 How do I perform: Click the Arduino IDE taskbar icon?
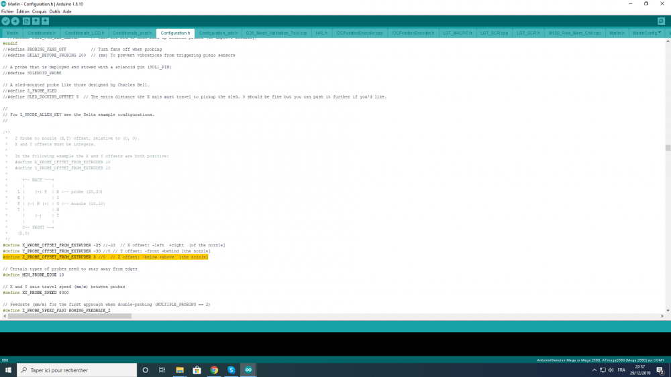(248, 370)
